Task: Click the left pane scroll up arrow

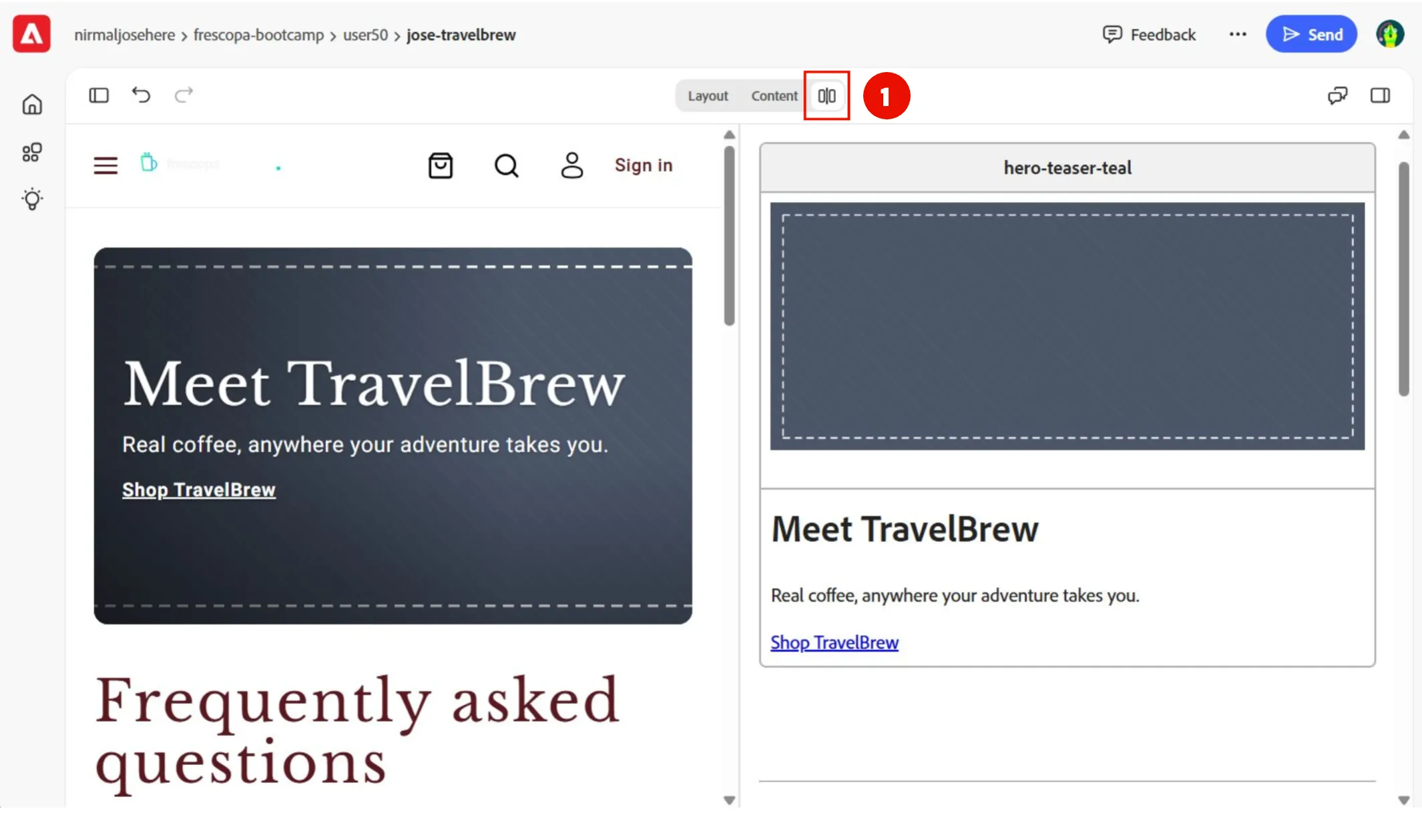Action: [x=729, y=135]
